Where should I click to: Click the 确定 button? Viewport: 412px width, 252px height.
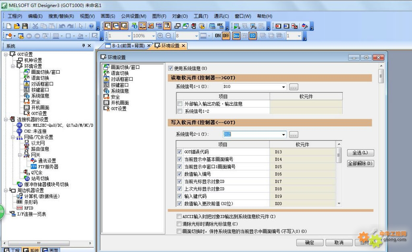pos(310,242)
